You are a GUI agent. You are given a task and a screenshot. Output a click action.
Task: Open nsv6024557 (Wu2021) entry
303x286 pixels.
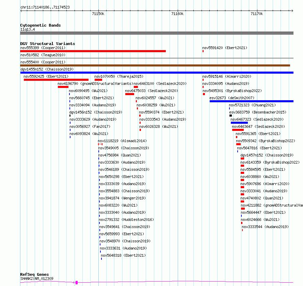pos(155,98)
